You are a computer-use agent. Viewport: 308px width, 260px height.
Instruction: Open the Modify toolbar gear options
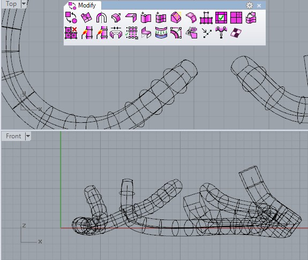(x=250, y=5)
